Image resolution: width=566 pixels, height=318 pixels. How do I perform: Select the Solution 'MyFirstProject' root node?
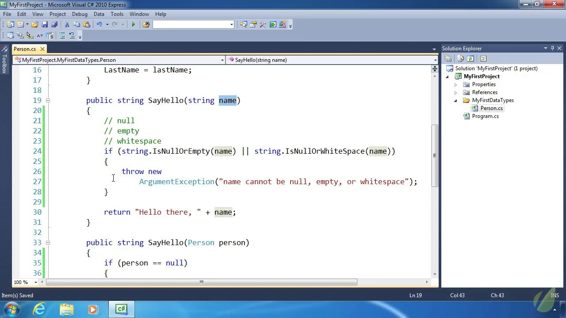(x=496, y=68)
